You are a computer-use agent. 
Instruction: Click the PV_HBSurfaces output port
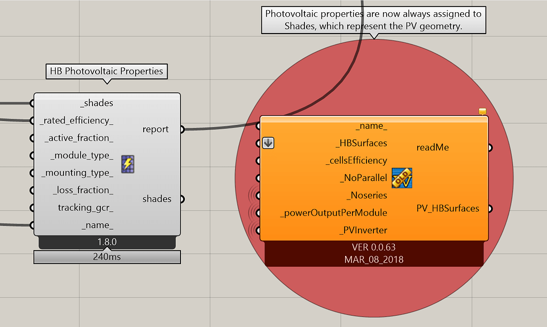pos(490,209)
